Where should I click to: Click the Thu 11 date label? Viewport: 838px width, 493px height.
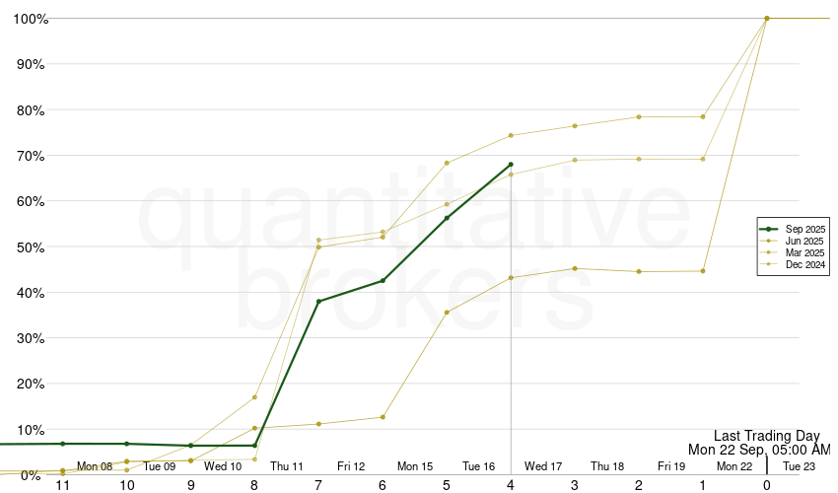[x=287, y=466]
